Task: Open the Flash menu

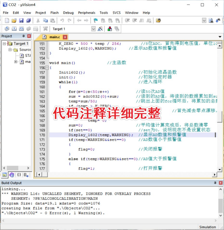Action: coord(54,13)
